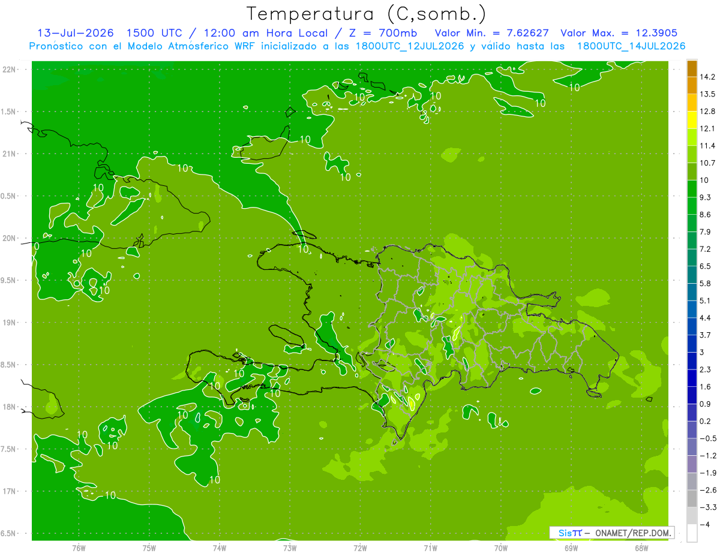Click the '74W' longitude axis label
The height and width of the screenshot is (556, 720).
pyautogui.click(x=219, y=548)
